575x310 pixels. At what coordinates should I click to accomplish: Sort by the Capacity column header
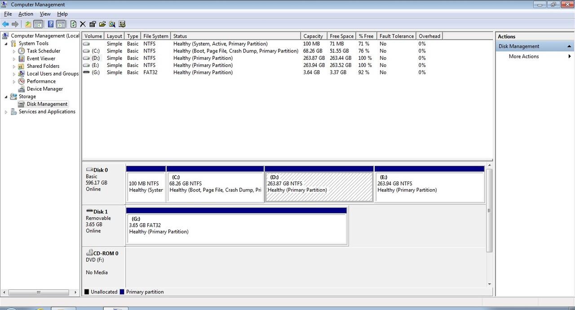313,36
